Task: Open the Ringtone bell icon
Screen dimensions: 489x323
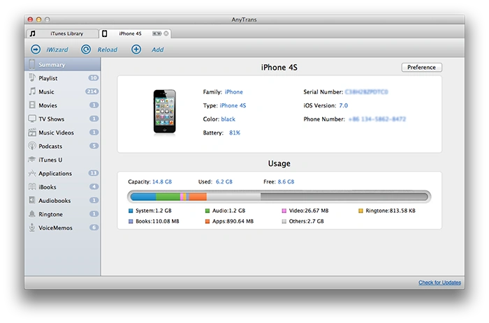Action: [32, 214]
